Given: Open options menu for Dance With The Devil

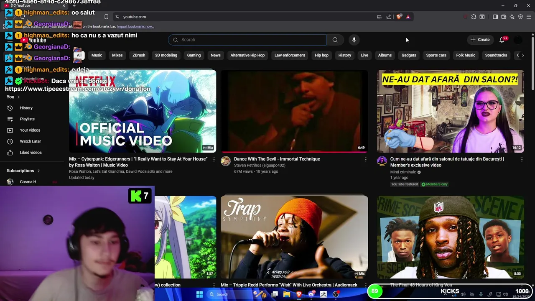Looking at the screenshot, I should (x=366, y=159).
